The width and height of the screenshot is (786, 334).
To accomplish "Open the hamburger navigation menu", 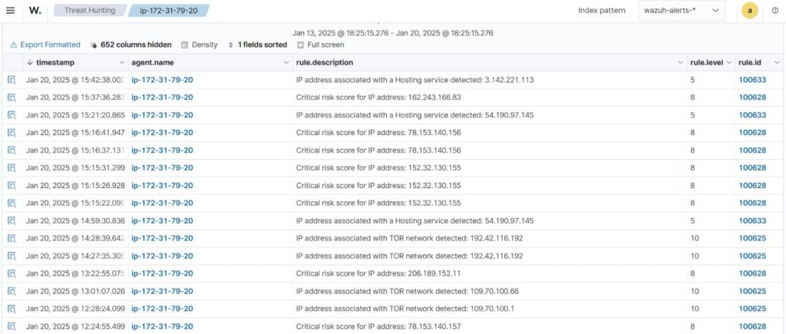I will [10, 11].
